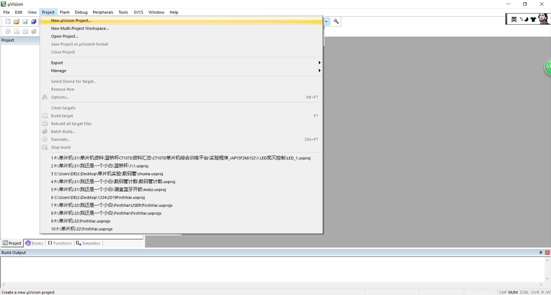The width and height of the screenshot is (551, 295).
Task: Open recent project 10 FristWar.uvprojx
Action: click(181, 229)
